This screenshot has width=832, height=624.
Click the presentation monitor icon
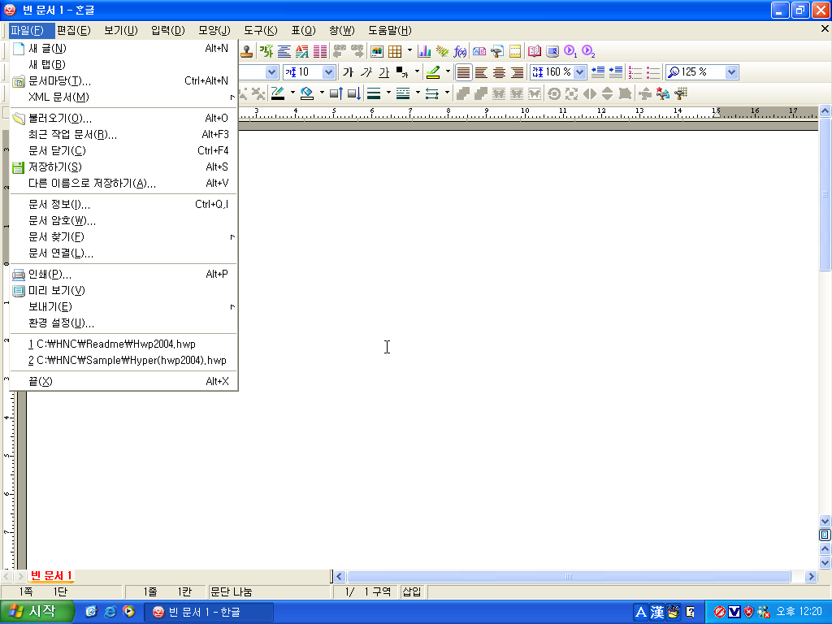point(552,51)
